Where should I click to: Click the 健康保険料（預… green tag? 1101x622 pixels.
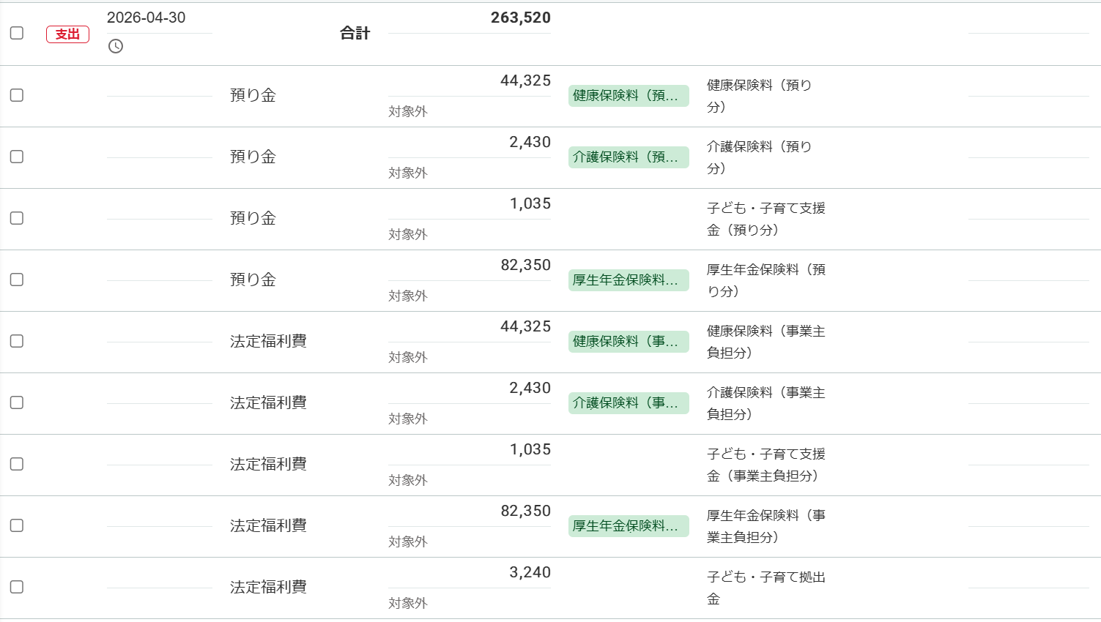click(x=629, y=96)
